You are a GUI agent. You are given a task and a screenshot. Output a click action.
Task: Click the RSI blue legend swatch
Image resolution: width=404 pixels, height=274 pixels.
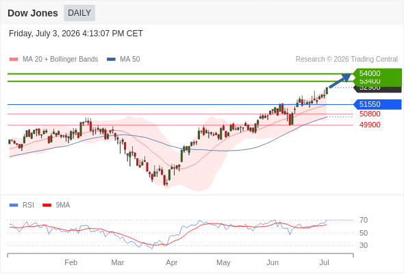point(14,206)
